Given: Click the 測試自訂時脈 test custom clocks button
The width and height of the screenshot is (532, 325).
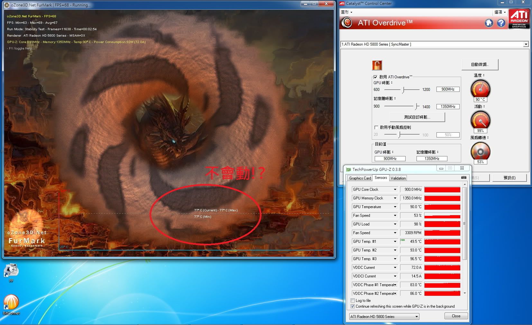Looking at the screenshot, I should click(417, 117).
